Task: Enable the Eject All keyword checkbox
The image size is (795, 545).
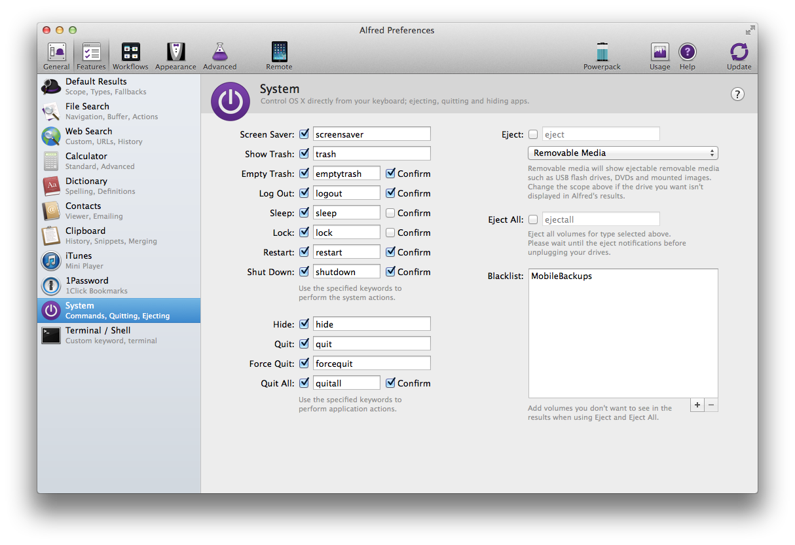Action: click(x=533, y=219)
